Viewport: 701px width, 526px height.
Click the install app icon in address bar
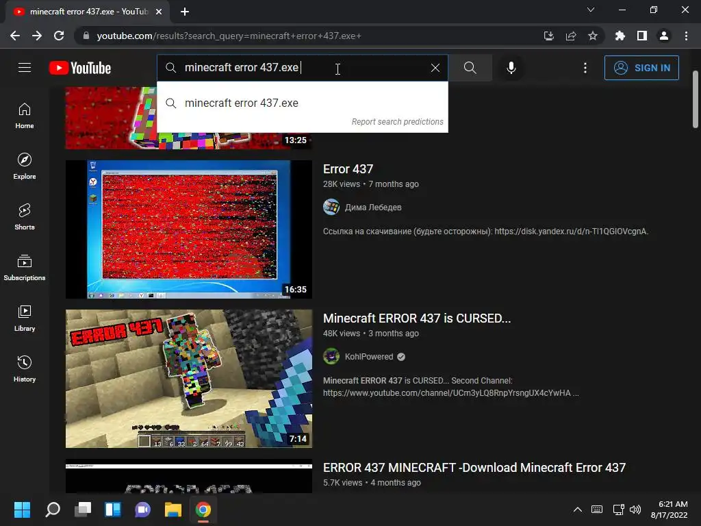549,36
